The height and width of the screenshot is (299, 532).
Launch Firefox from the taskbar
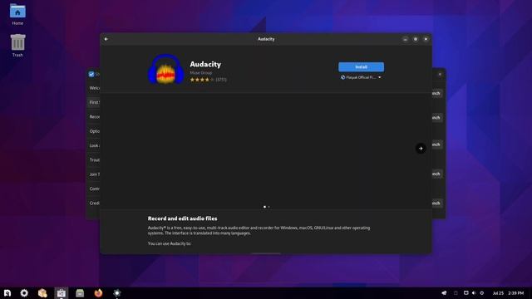(98, 293)
